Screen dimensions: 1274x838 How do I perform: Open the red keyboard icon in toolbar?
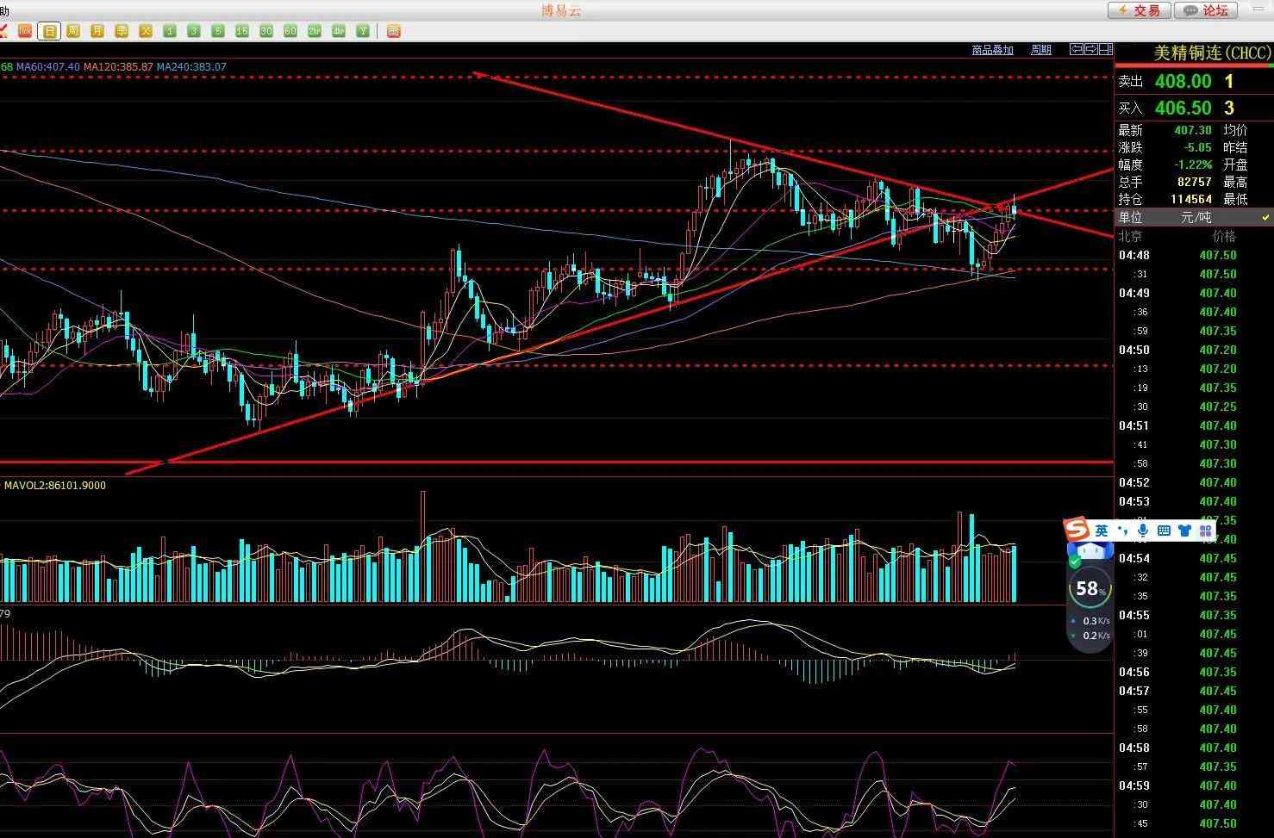tap(393, 31)
